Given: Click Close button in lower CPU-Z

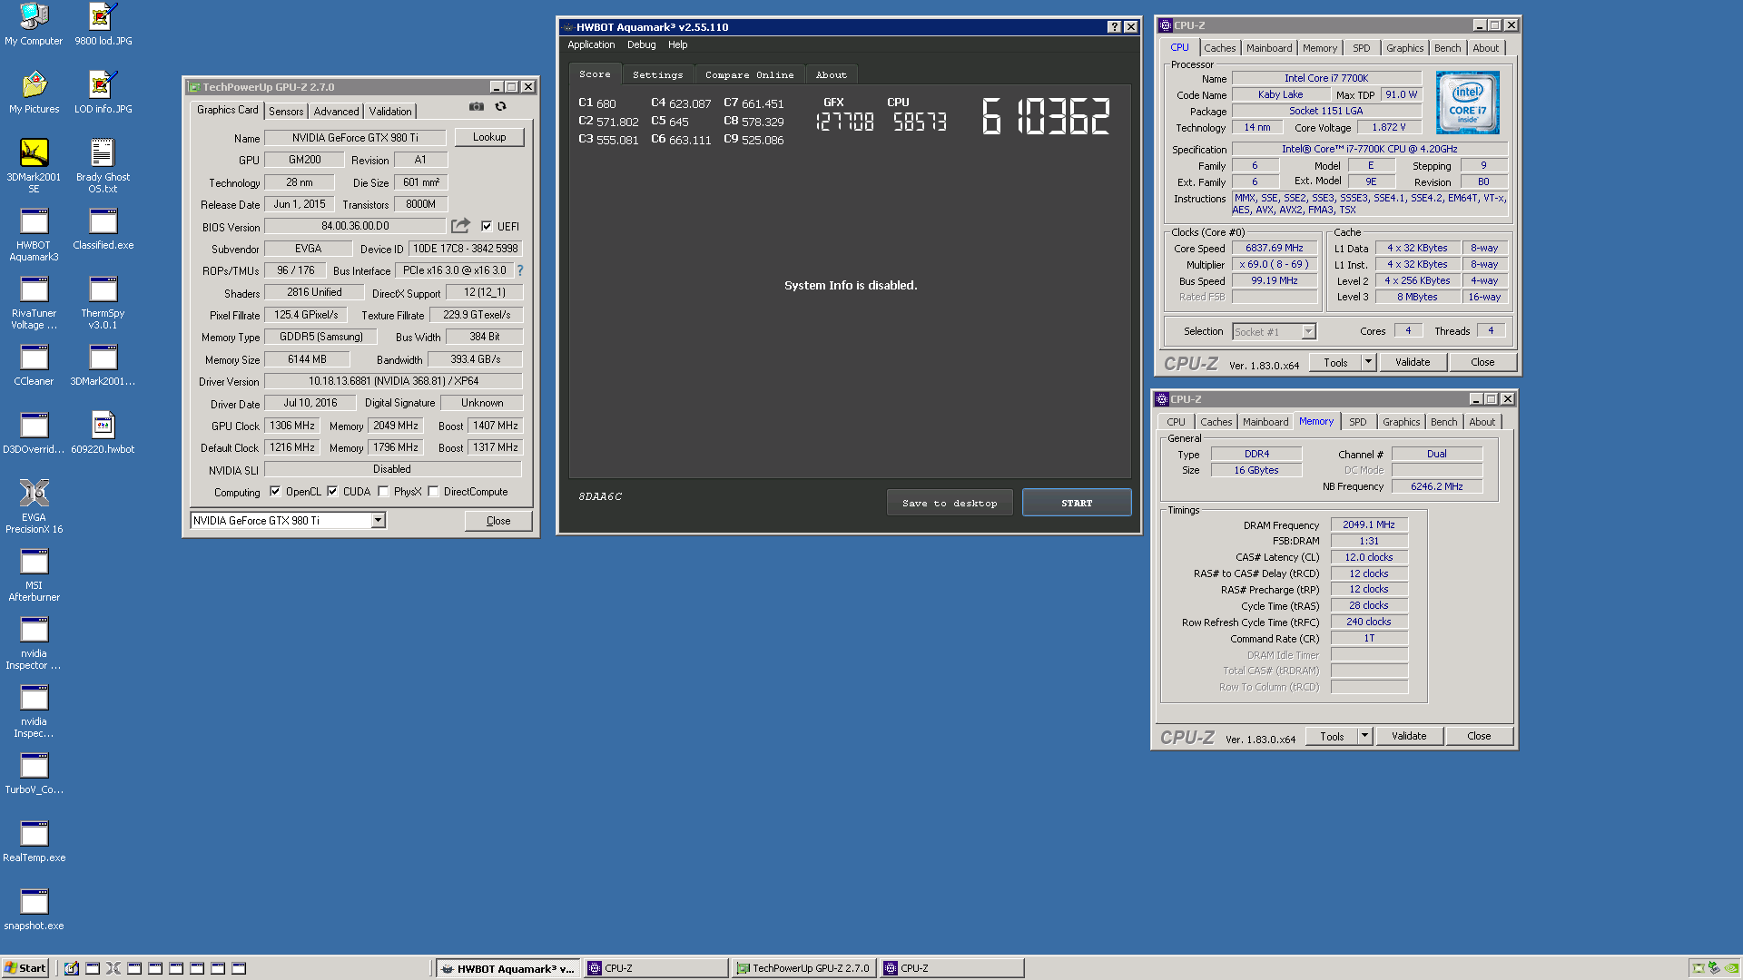Looking at the screenshot, I should pos(1479,736).
